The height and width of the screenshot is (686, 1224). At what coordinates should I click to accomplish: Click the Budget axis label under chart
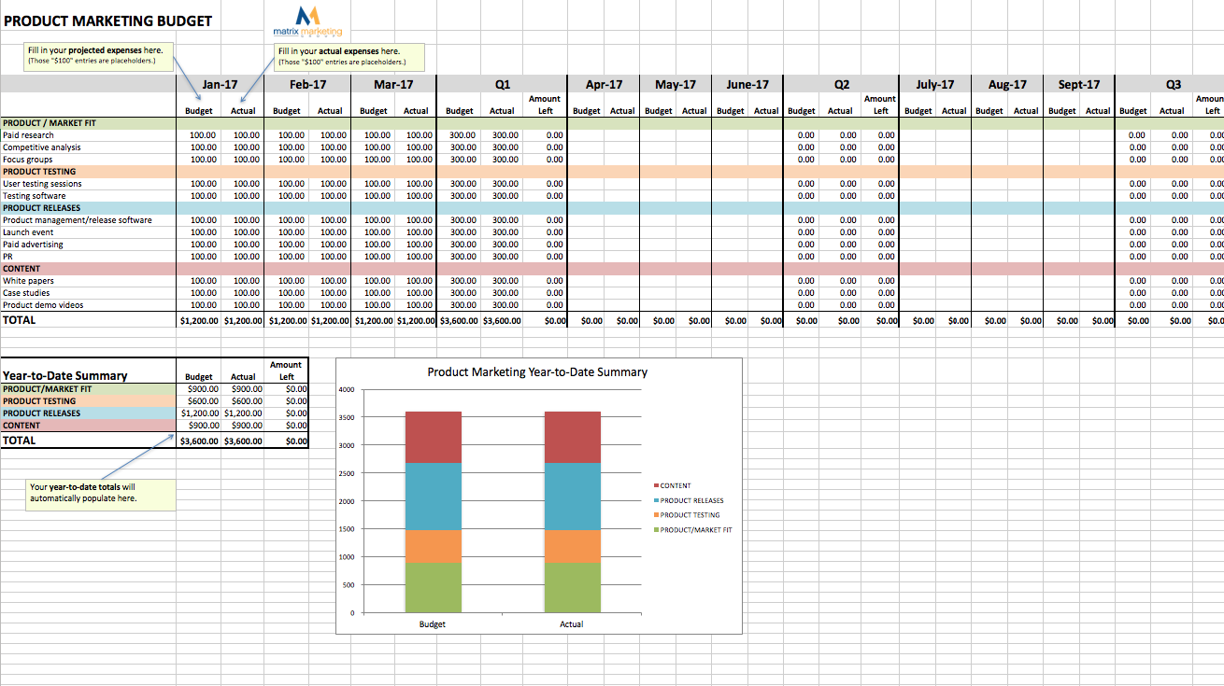pos(433,624)
